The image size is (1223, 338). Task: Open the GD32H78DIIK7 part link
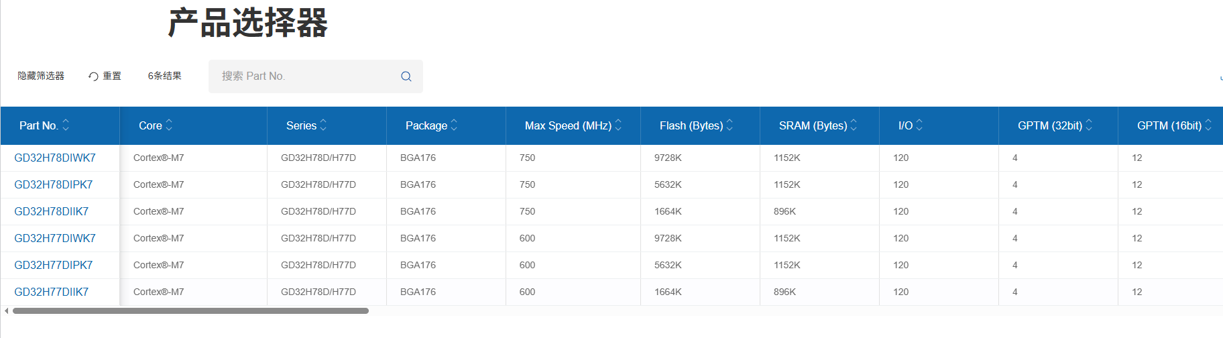pyautogui.click(x=52, y=212)
